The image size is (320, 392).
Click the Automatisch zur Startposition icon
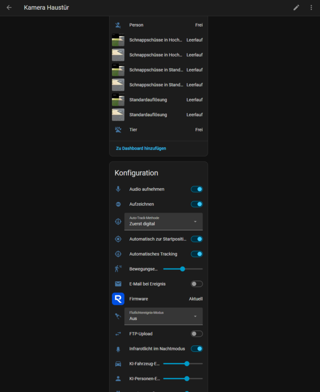tap(118, 239)
